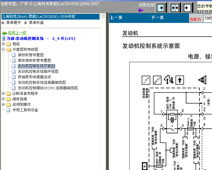Viewport: 212px width, 170px height.
Task: Click the computer icon before 当前
Action: tap(4, 38)
